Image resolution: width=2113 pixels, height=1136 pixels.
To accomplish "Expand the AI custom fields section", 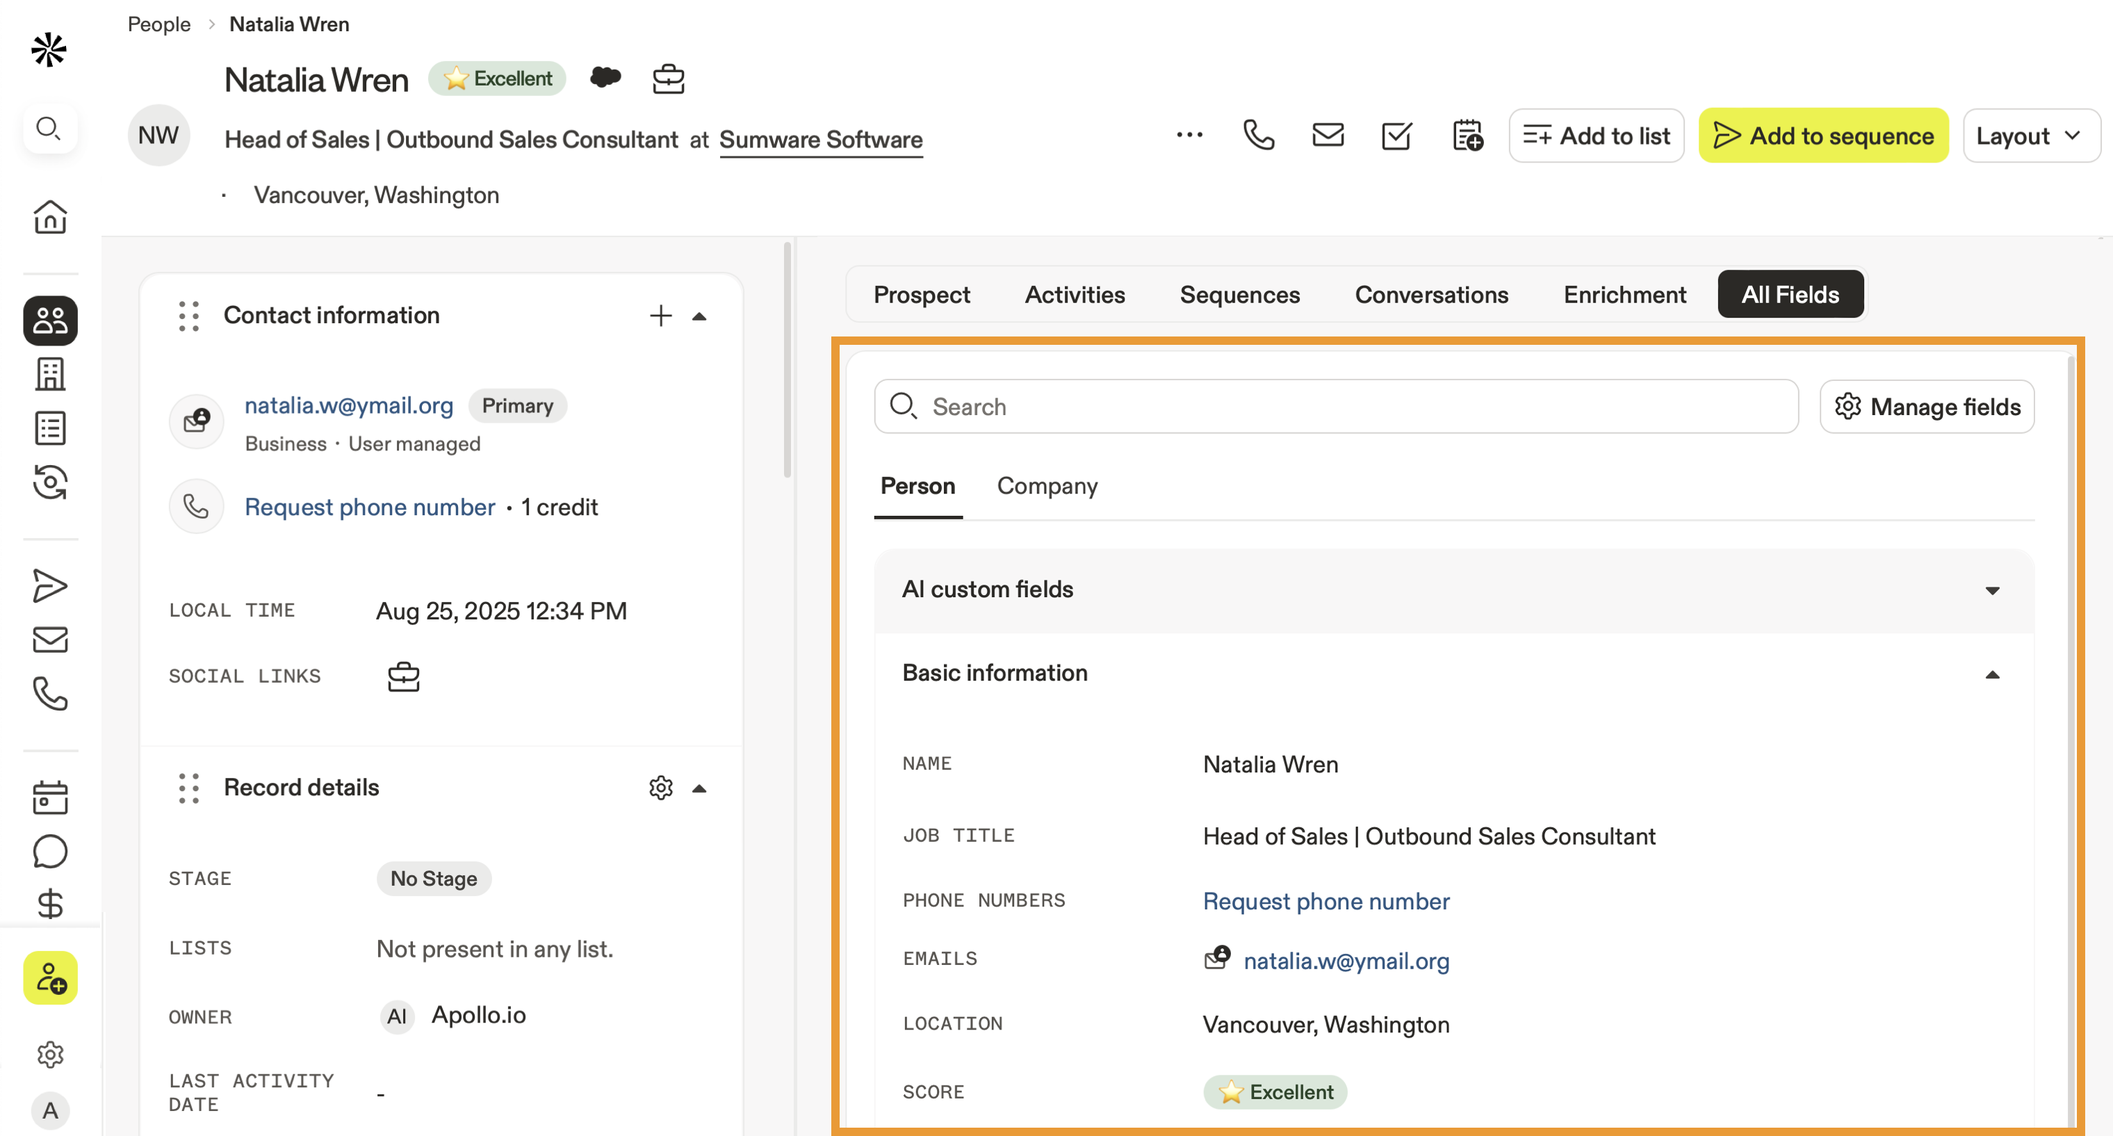I will (1991, 590).
